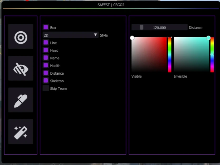Toggle the Box checkbox

[x=46, y=27]
